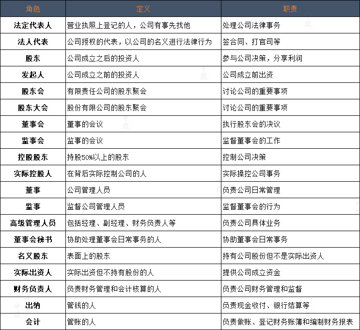This screenshot has height=330, width=360.
Task: Select the 法人代表 role cell
Action: click(x=32, y=42)
